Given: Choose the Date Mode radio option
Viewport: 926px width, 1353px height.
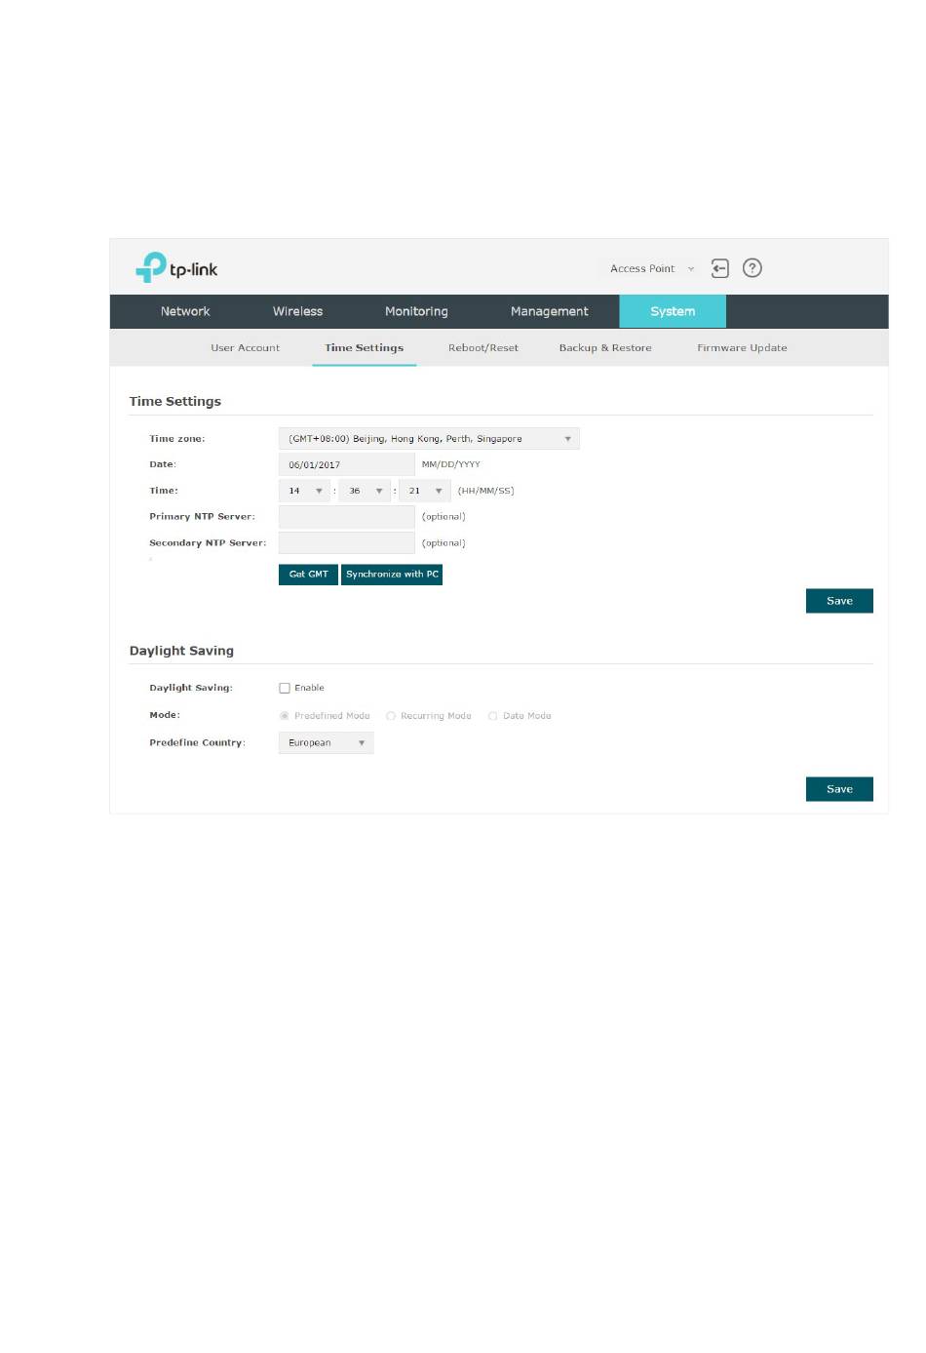Looking at the screenshot, I should (493, 716).
